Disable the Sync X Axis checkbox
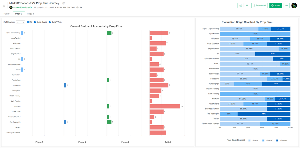This screenshot has height=148, width=300. coord(35,22)
